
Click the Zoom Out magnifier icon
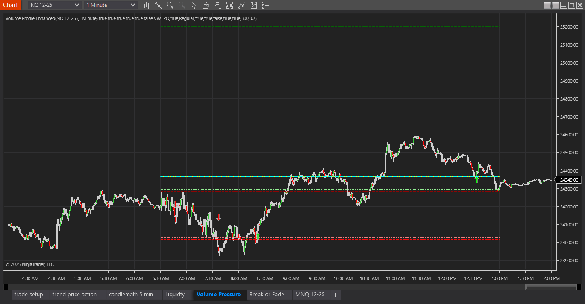[x=182, y=5]
